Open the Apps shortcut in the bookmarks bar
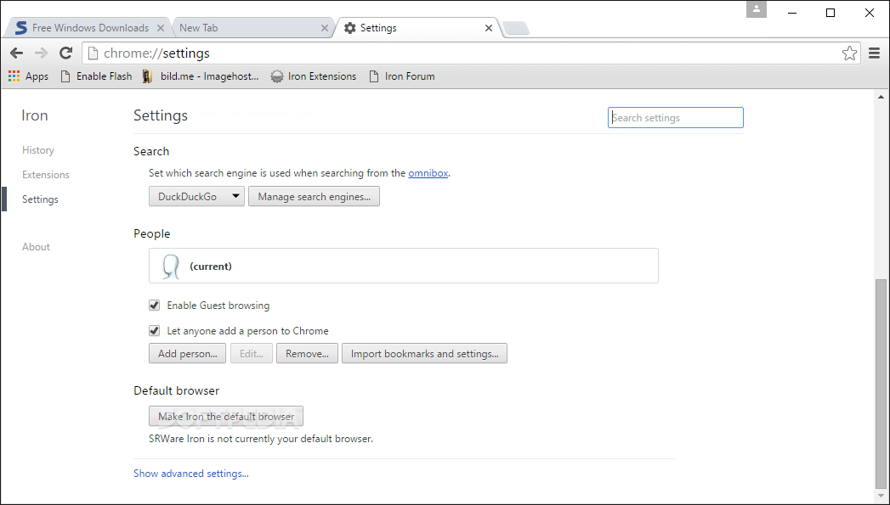The image size is (890, 505). [x=28, y=76]
